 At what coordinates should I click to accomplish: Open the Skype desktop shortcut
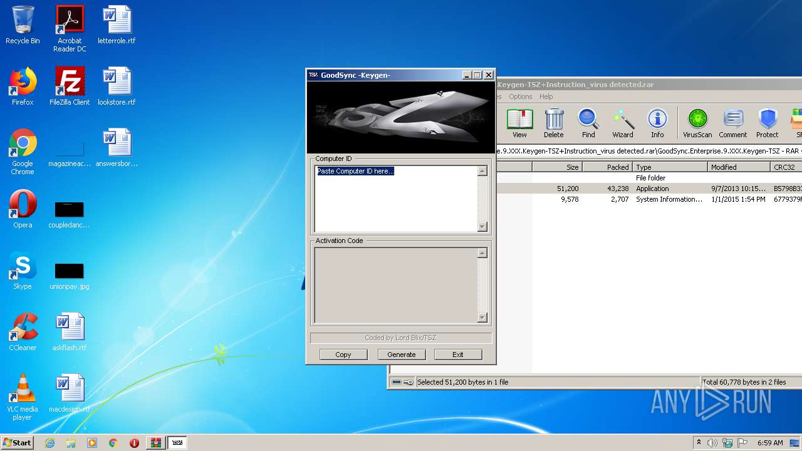pos(23,271)
